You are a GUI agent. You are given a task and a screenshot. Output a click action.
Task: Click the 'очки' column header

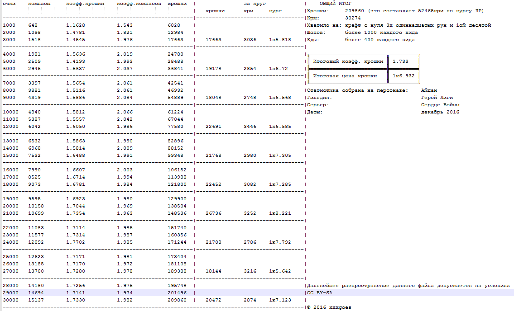9,4
